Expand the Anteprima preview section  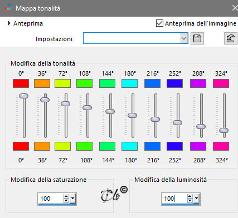[9, 23]
